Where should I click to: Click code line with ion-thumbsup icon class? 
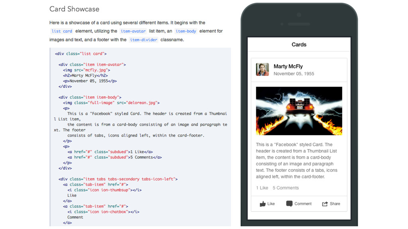click(104, 190)
